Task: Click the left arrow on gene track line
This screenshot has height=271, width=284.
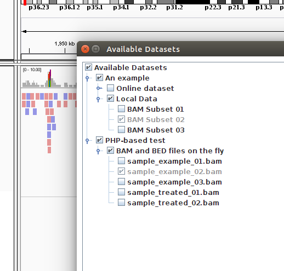Action: (x=24, y=32)
